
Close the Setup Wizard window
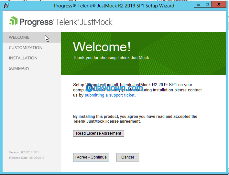click(219, 5)
